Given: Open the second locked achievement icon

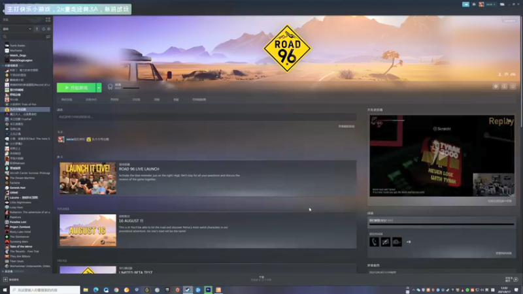Looking at the screenshot, I should tap(386, 242).
